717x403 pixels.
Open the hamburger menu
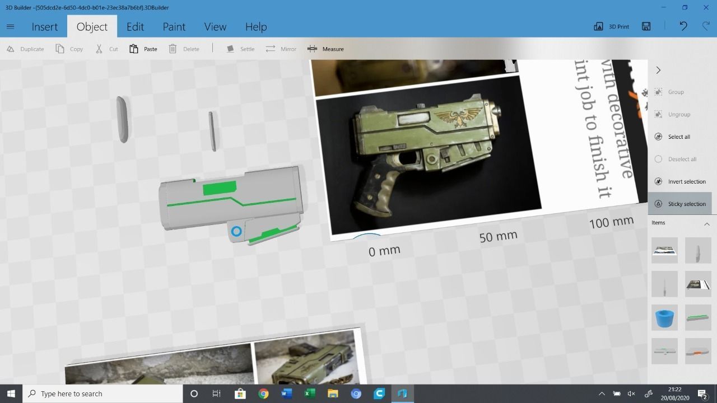tap(10, 27)
